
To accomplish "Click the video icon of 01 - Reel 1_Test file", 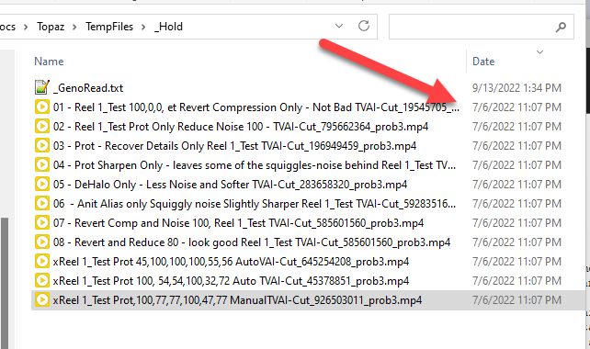I will pyautogui.click(x=41, y=107).
